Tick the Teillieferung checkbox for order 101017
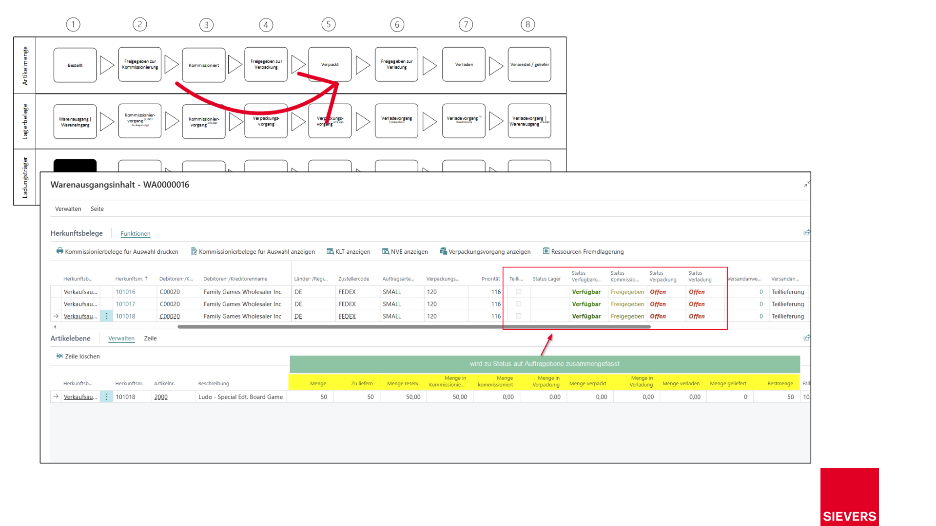Image resolution: width=936 pixels, height=526 pixels. coord(518,304)
